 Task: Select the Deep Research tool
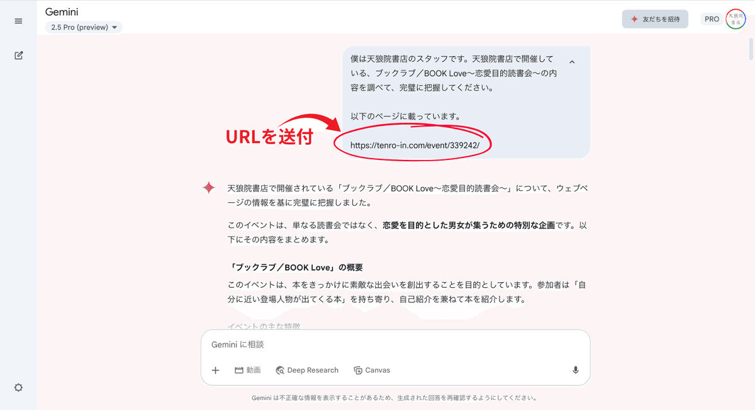click(307, 370)
